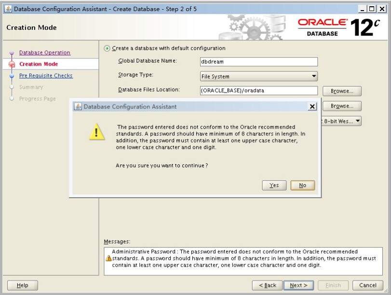Cancel the database creation wizard

367,285
